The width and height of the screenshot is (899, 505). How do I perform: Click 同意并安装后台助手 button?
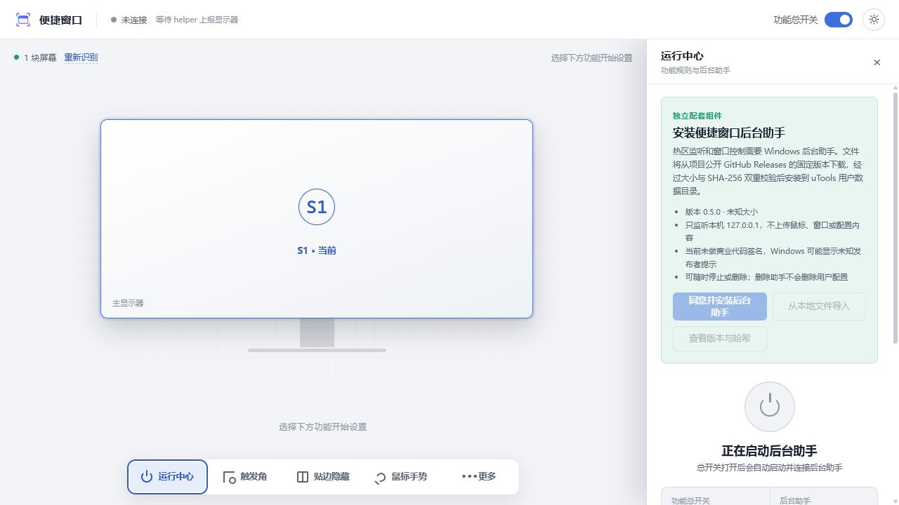[x=719, y=307]
